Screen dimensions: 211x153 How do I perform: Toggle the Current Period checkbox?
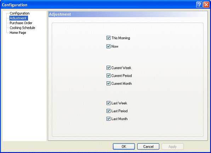pos(108,76)
